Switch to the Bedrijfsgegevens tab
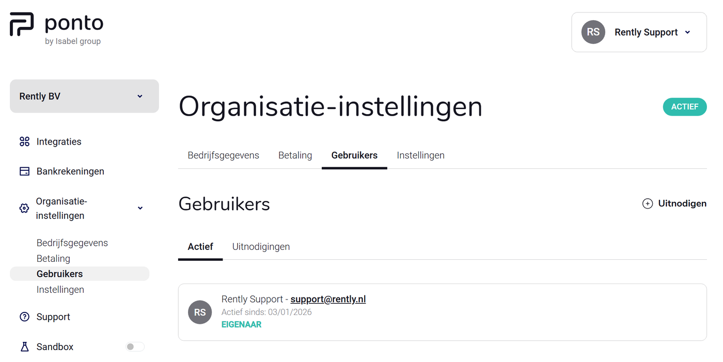This screenshot has height=362, width=723. pyautogui.click(x=223, y=155)
